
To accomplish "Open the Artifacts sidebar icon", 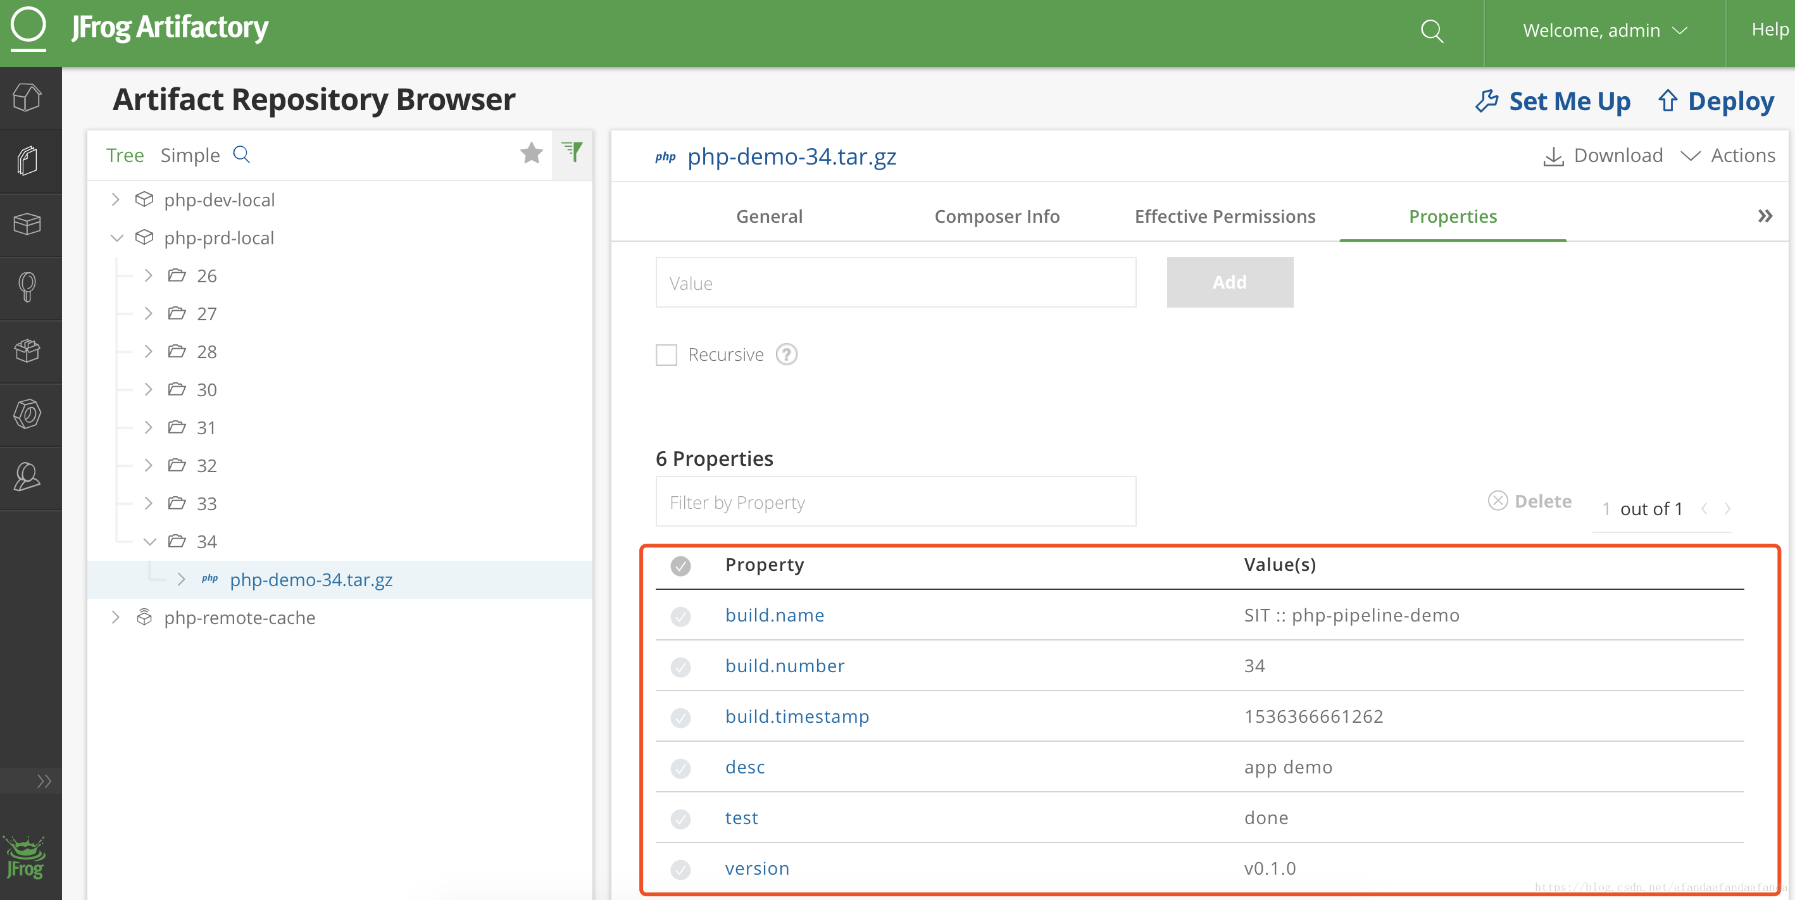I will point(28,161).
